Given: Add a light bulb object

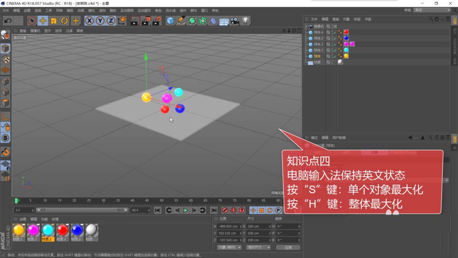Looking at the screenshot, I should pos(245,21).
